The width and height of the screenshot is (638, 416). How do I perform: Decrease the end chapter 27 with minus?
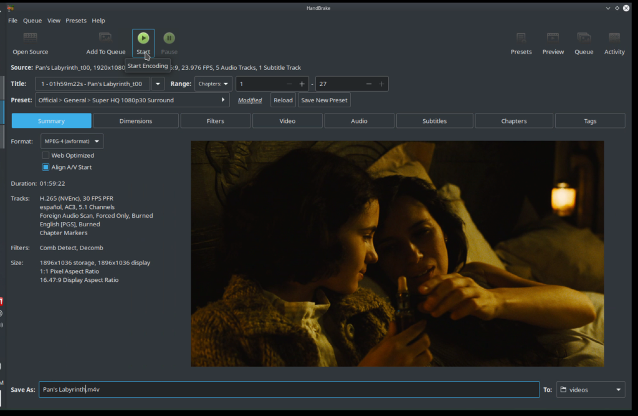click(x=369, y=84)
